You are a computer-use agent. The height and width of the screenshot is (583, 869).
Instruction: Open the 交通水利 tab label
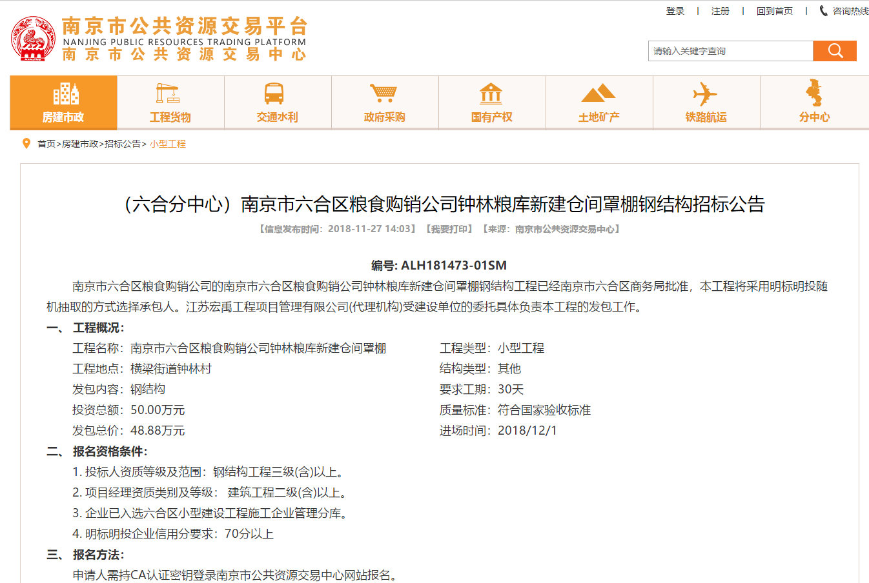pyautogui.click(x=278, y=117)
